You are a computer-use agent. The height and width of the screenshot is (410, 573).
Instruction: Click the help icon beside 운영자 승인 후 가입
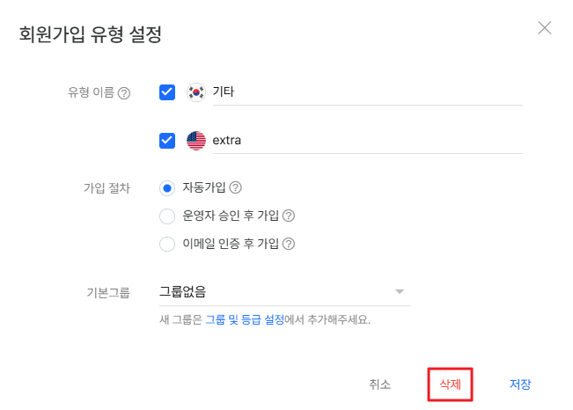[x=289, y=216]
